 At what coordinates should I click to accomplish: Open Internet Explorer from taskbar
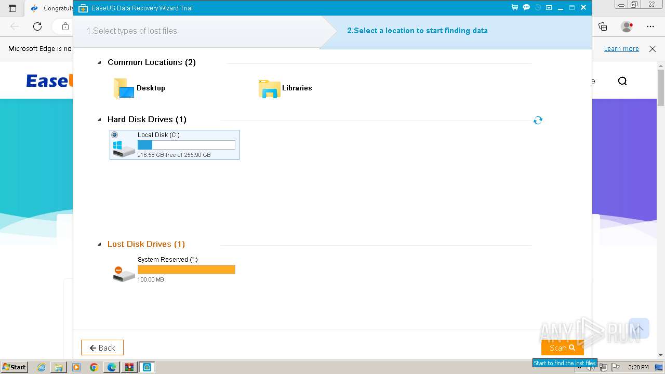[42, 367]
